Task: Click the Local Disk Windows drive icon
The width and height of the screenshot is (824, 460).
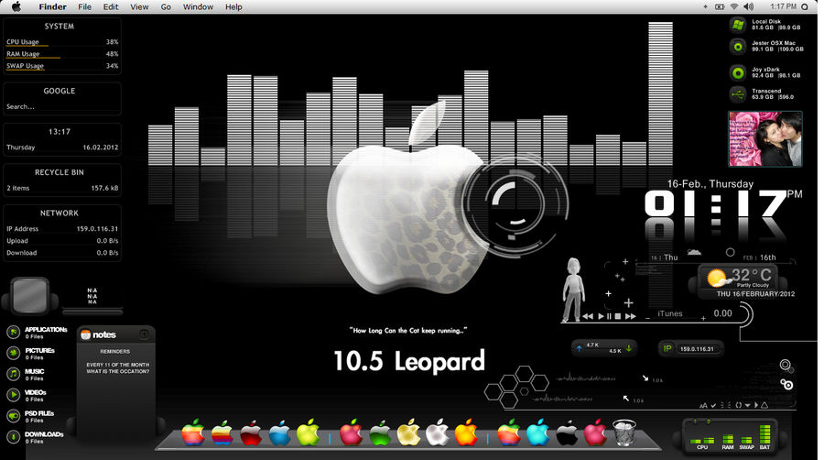Action: 738,24
